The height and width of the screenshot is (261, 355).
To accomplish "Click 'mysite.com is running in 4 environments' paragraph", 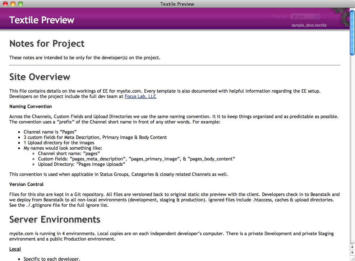I will (x=171, y=236).
